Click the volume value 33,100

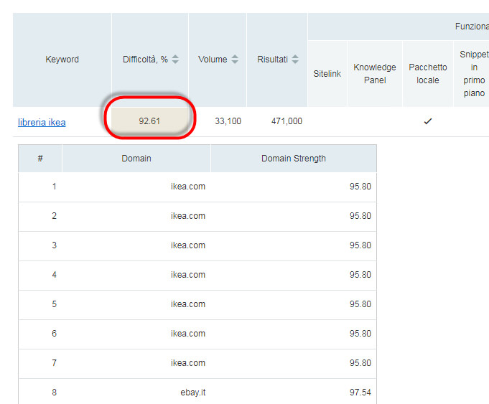point(228,121)
